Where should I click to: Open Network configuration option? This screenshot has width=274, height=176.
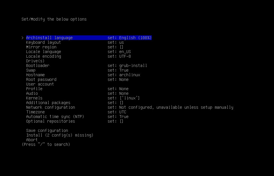click(51, 107)
